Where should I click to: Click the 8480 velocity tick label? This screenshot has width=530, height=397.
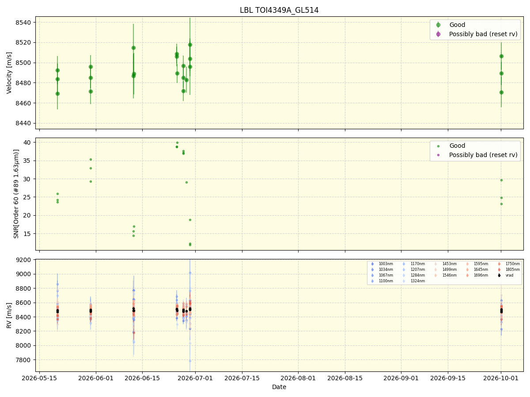click(x=24, y=83)
